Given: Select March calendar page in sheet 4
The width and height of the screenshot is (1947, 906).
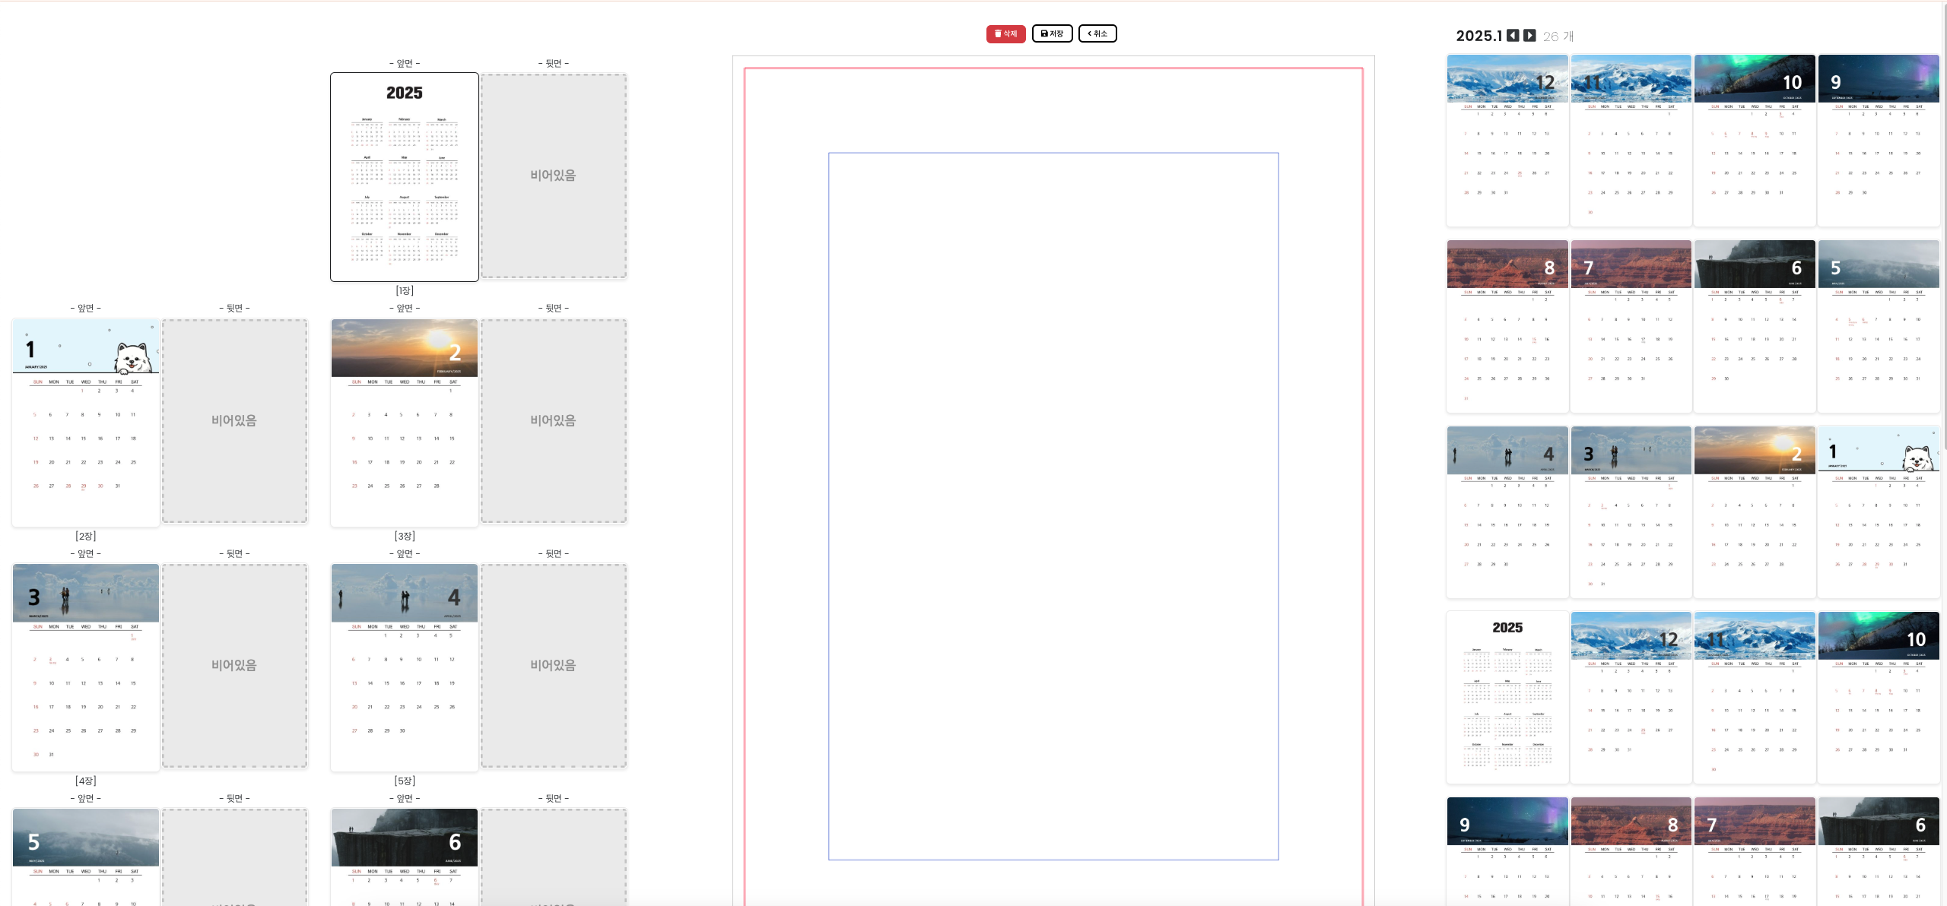Looking at the screenshot, I should tap(86, 667).
